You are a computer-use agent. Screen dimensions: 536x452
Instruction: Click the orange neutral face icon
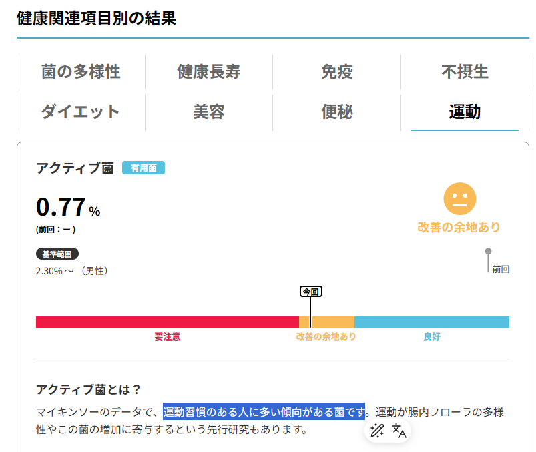coord(459,198)
